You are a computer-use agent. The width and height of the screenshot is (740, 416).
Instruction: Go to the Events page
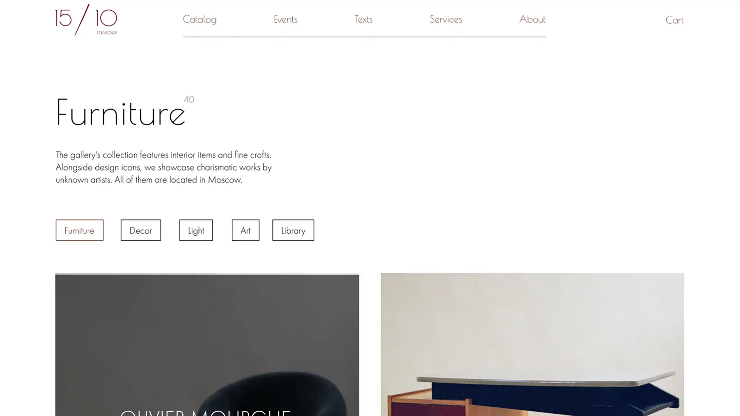[x=285, y=19]
